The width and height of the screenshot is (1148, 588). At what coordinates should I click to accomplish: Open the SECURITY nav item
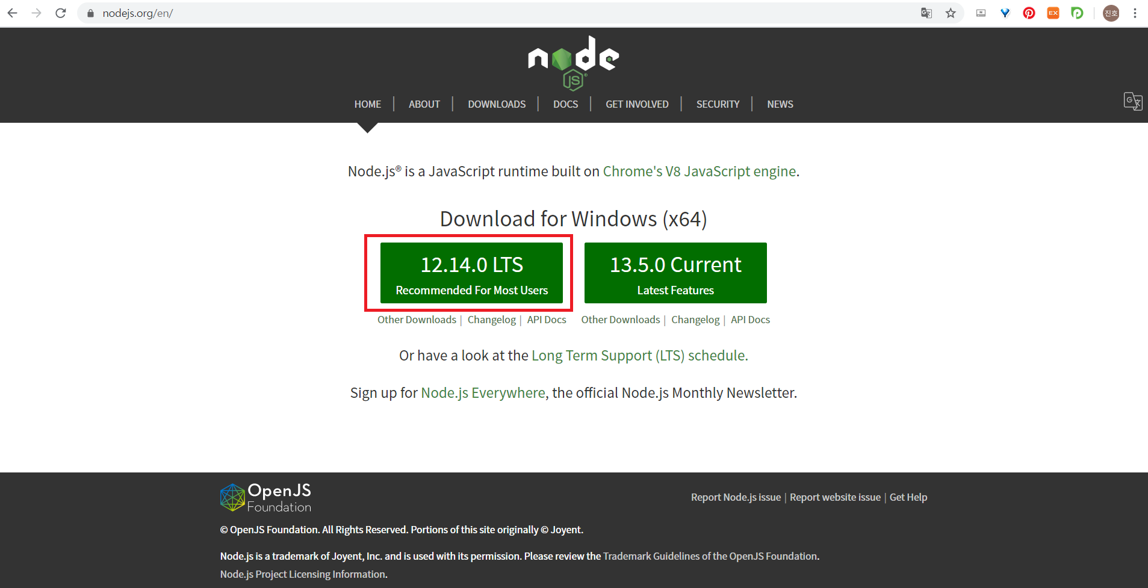[718, 104]
